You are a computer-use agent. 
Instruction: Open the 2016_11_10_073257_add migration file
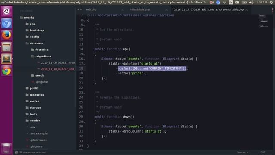[x=58, y=69]
